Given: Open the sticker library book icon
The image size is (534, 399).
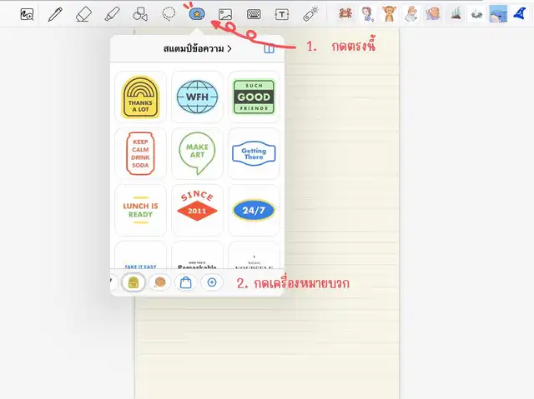Looking at the screenshot, I should [x=269, y=50].
